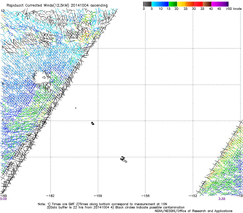Viewport: 243px width, 213px height.
Task: Click the longitude label '-165'
Action: (3, 196)
